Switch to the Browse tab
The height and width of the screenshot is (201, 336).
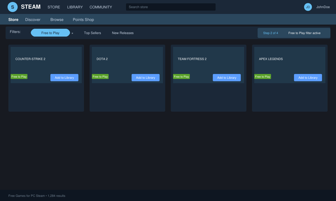(57, 20)
